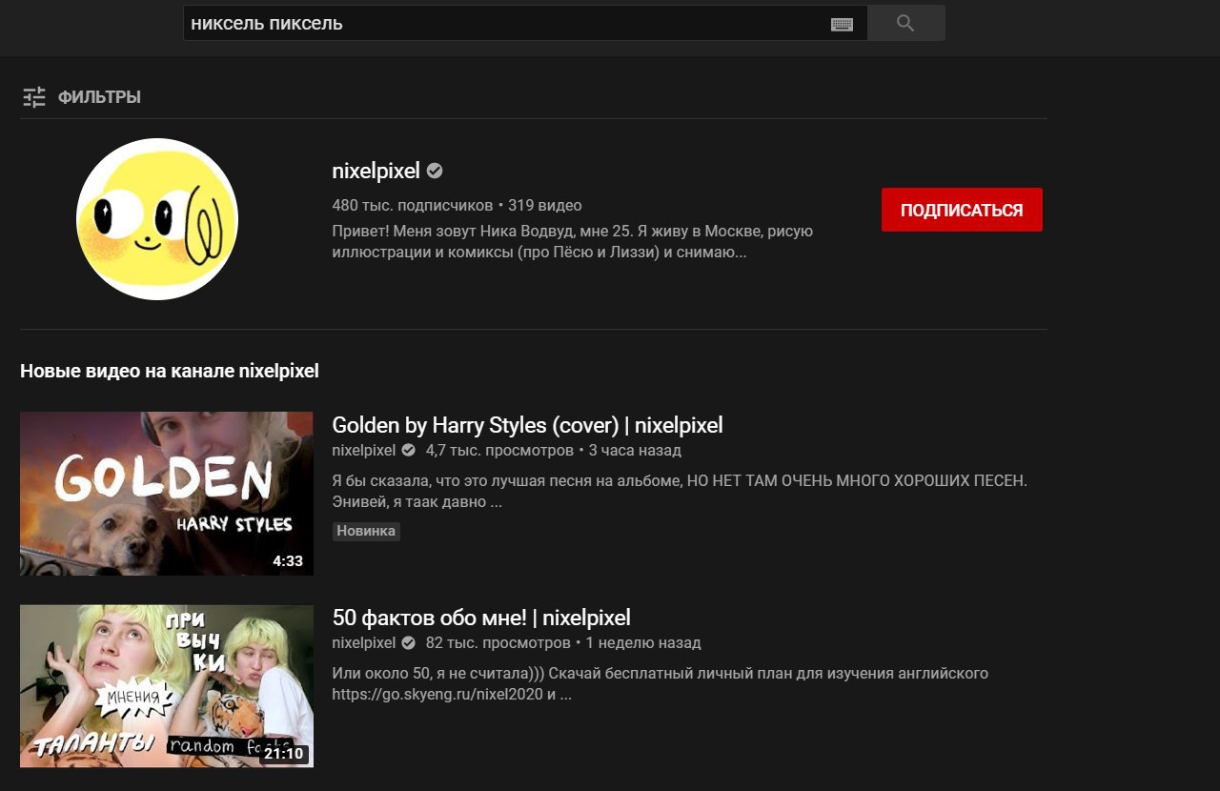Click 1 неделю назад timestamp

click(643, 642)
